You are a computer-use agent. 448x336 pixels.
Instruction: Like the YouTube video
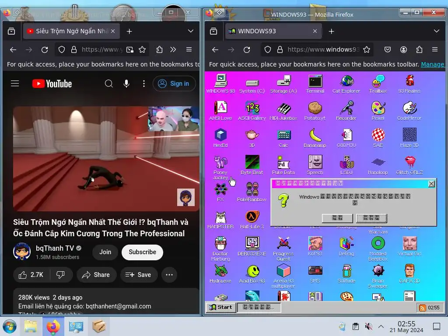click(31, 275)
